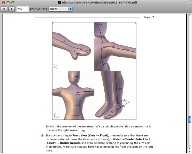Viewport: 192px width, 154px height.
Task: Open the 100% zoom dropdown
Action: pyautogui.click(x=61, y=9)
